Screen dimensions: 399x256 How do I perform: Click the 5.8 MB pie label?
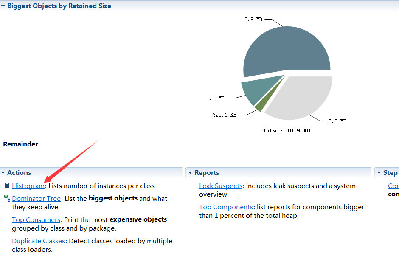click(x=253, y=20)
